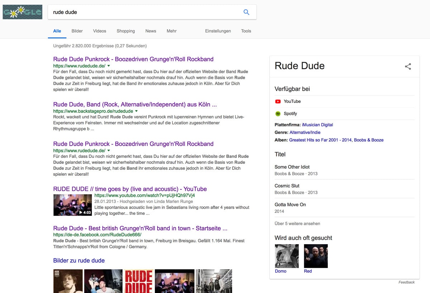Viewport: 430px width, 293px height.
Task: Open the 'Boobs & Booze' album link
Action: click(369, 140)
